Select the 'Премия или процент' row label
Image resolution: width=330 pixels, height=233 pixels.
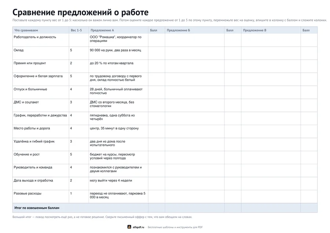(30, 63)
